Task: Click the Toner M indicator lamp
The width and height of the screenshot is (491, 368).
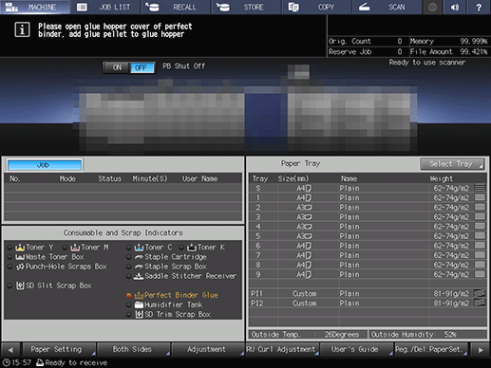Action: click(x=66, y=248)
